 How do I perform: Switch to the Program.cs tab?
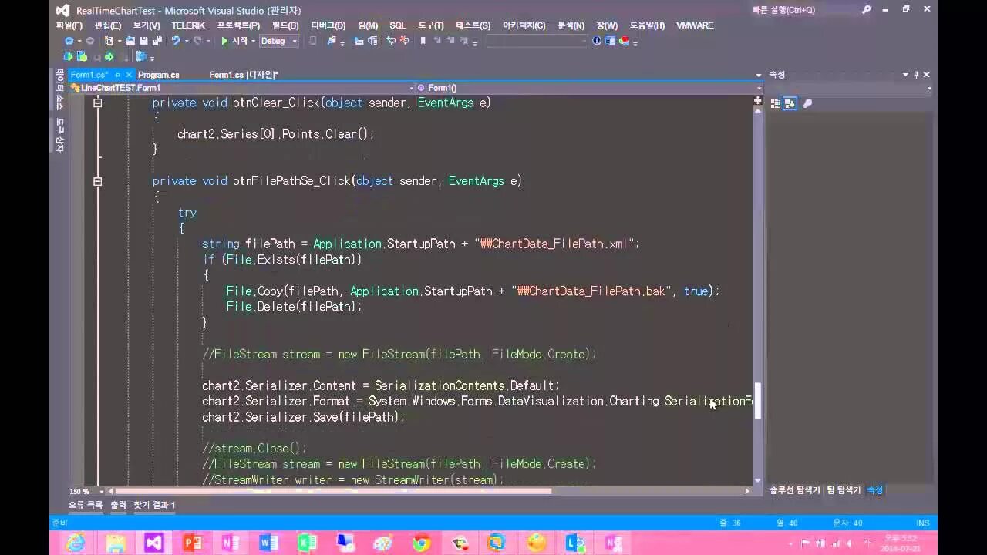click(158, 75)
